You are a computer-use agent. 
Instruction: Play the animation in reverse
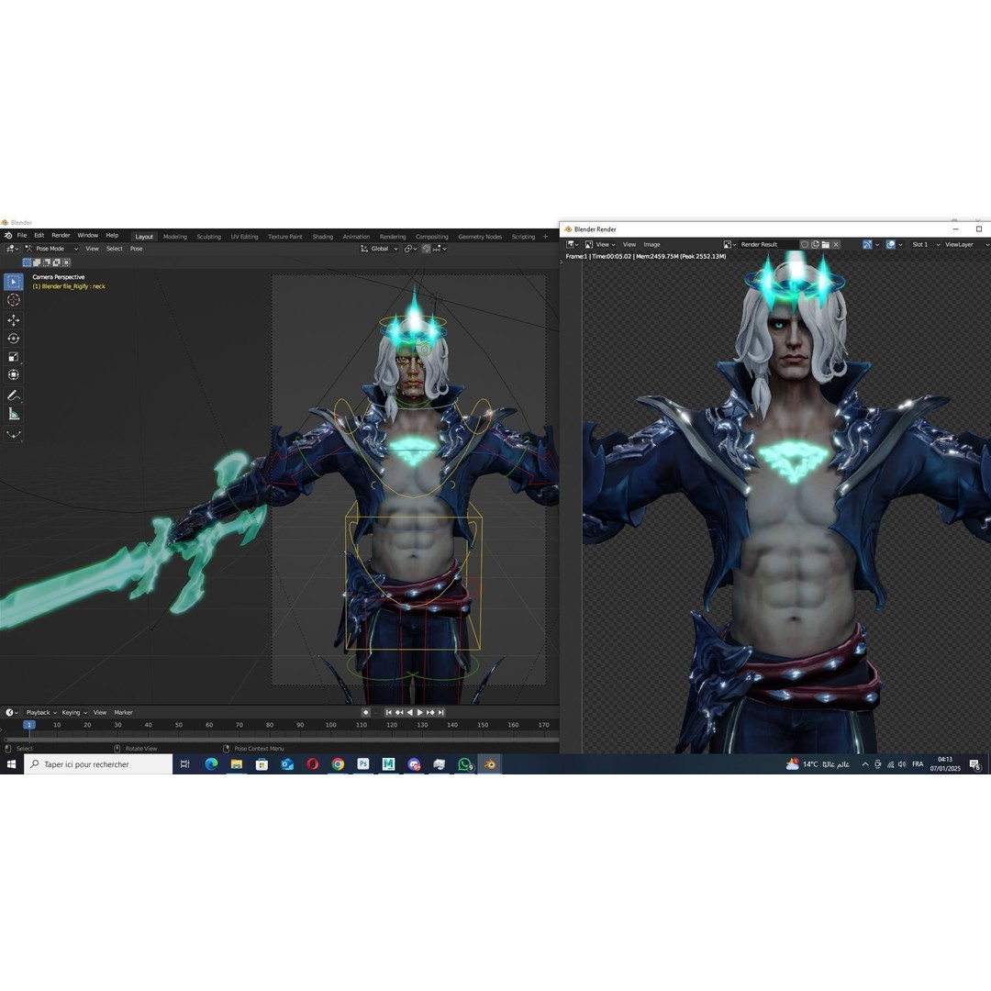click(x=409, y=712)
